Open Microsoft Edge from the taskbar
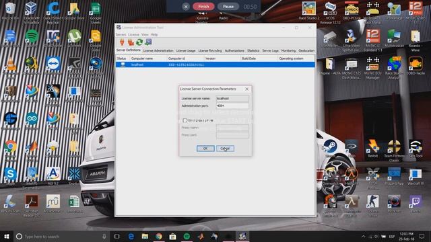This screenshot has height=242, width=431. click(131, 236)
